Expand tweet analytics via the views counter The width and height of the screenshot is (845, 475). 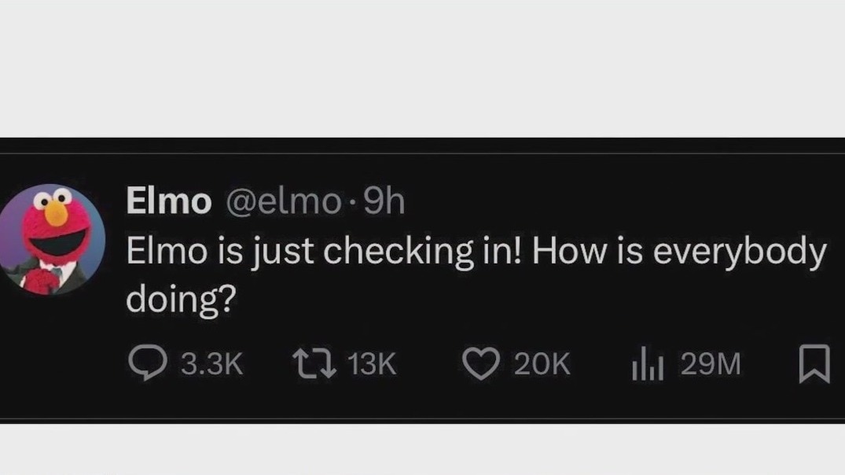(713, 363)
